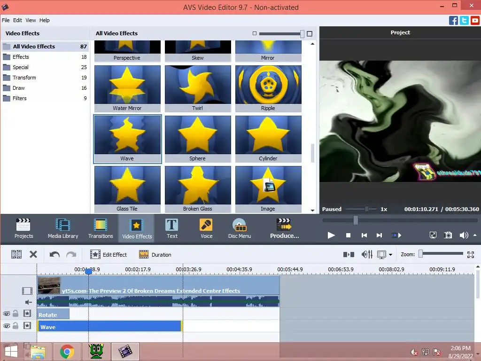Click the transition split icon on timeline toolbar
481x361 pixels.
(349, 254)
